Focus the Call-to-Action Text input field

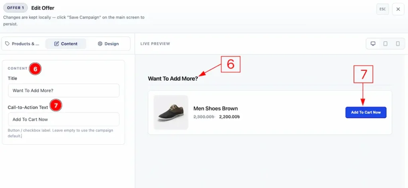coord(64,119)
